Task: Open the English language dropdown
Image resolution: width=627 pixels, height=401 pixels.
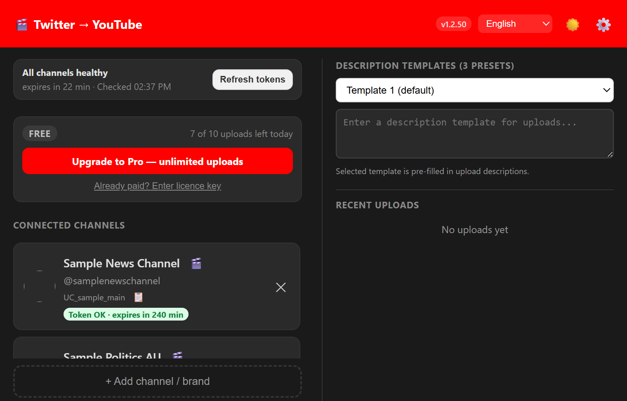Action: coord(515,24)
